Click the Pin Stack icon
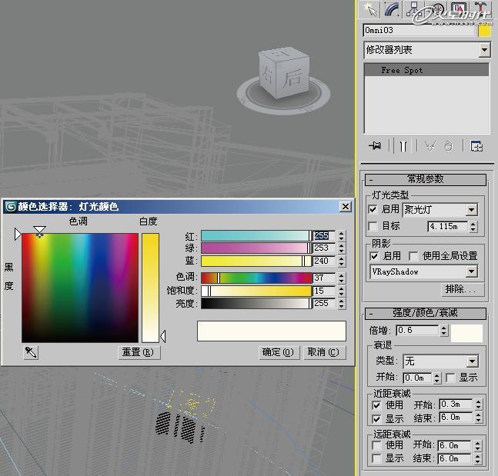 [x=375, y=145]
